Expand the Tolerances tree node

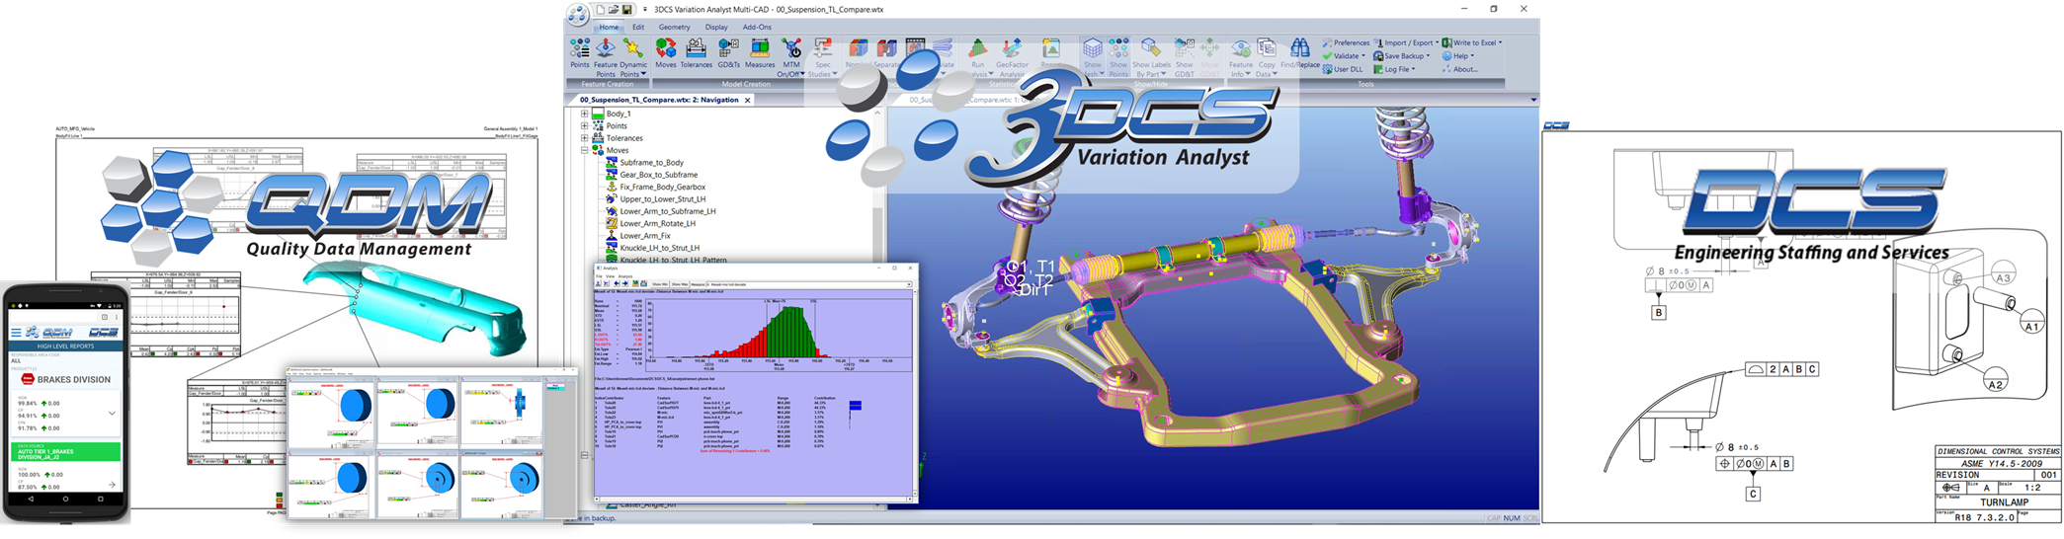[x=585, y=138]
